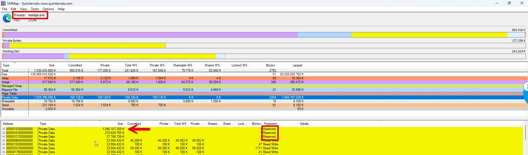Click the Microsoft Edge process icon
The width and height of the screenshot is (528, 155).
tap(7, 18)
